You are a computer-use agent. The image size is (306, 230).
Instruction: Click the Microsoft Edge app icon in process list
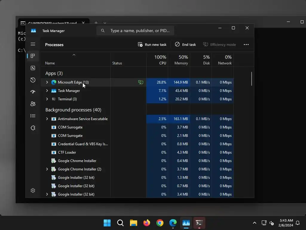(x=54, y=82)
